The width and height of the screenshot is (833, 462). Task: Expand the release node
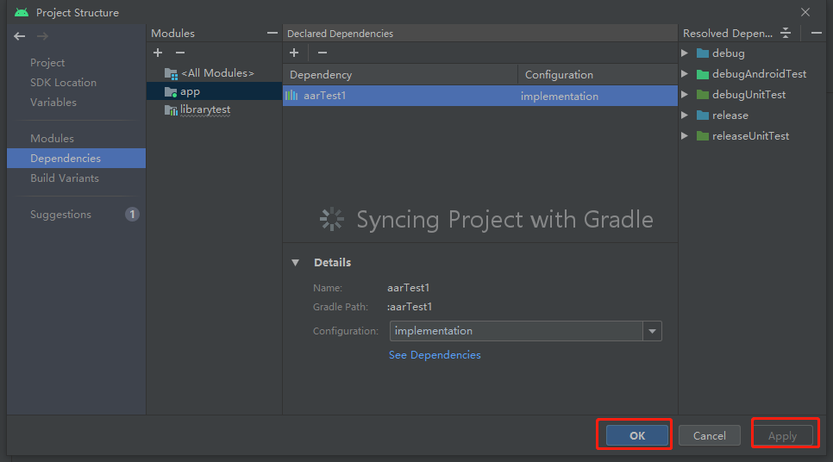point(685,115)
